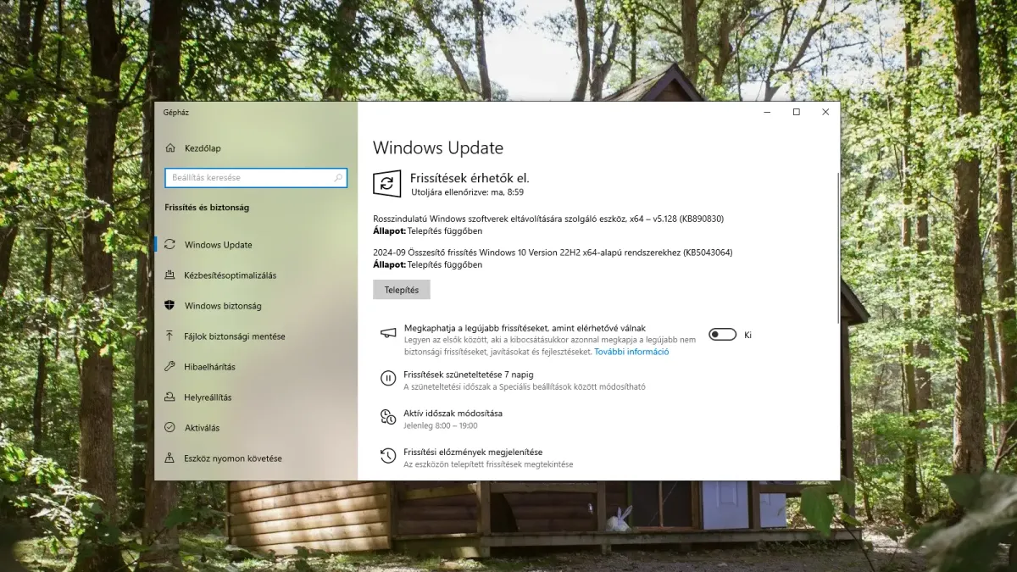
Task: Click the Aktiválás checkmark icon
Action: (x=169, y=428)
